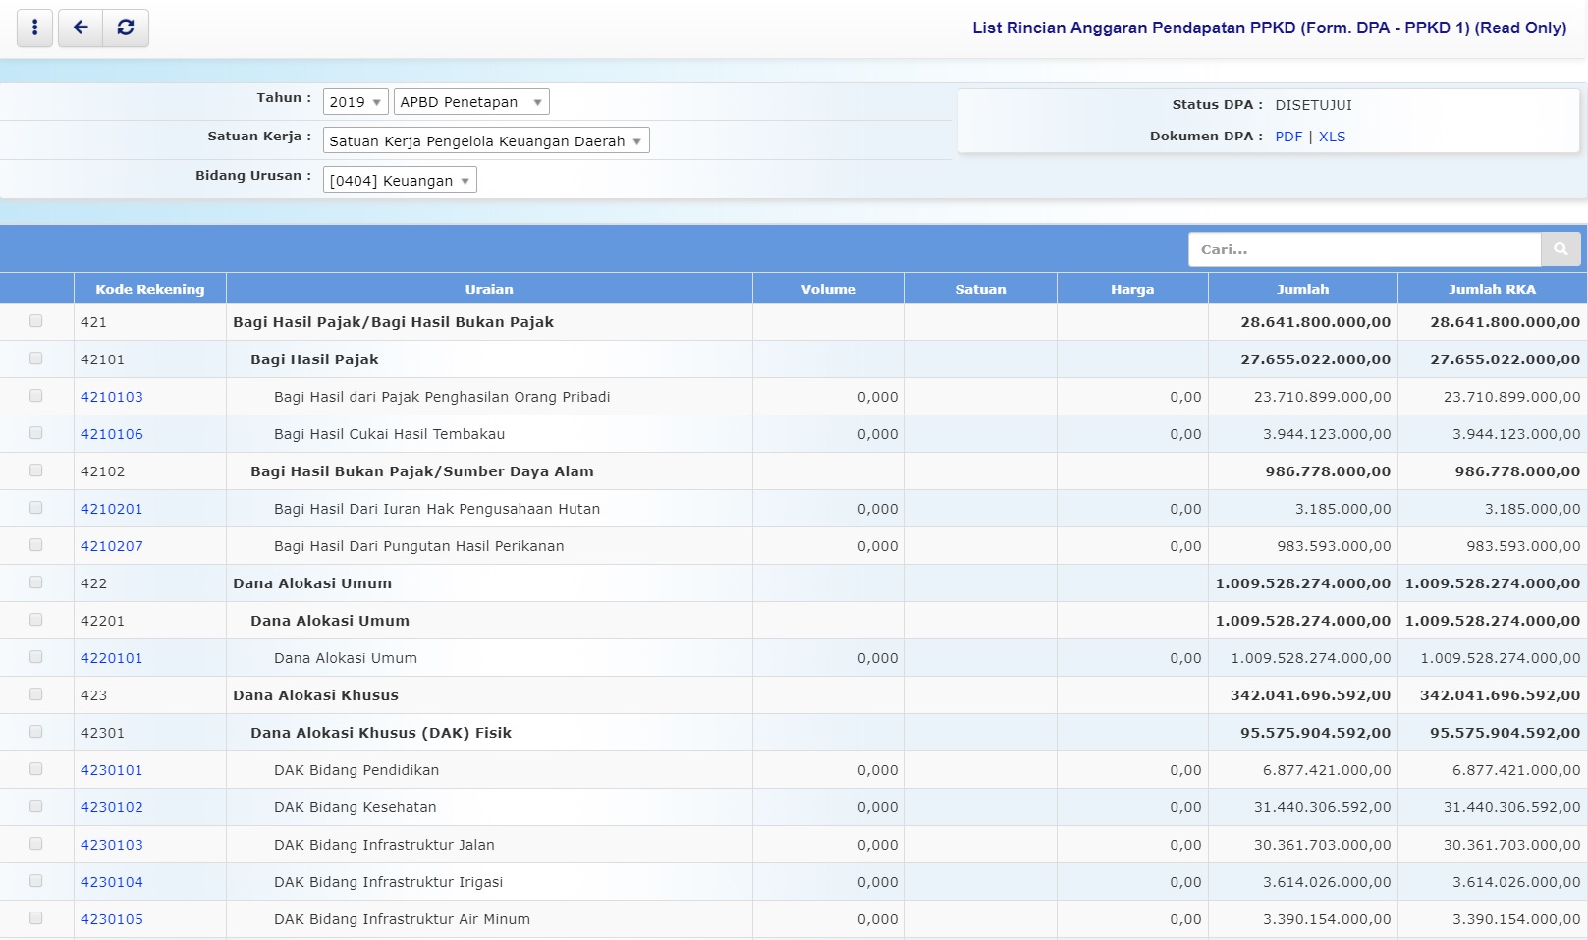The image size is (1588, 940).
Task: Expand the APBD Penetapan dropdown
Action: pos(470,102)
